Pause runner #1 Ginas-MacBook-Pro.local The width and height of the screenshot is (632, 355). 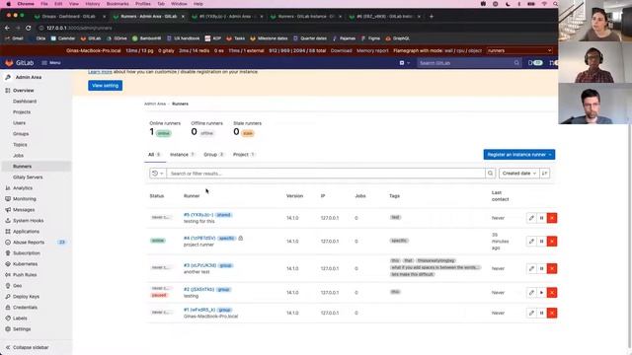pyautogui.click(x=542, y=313)
